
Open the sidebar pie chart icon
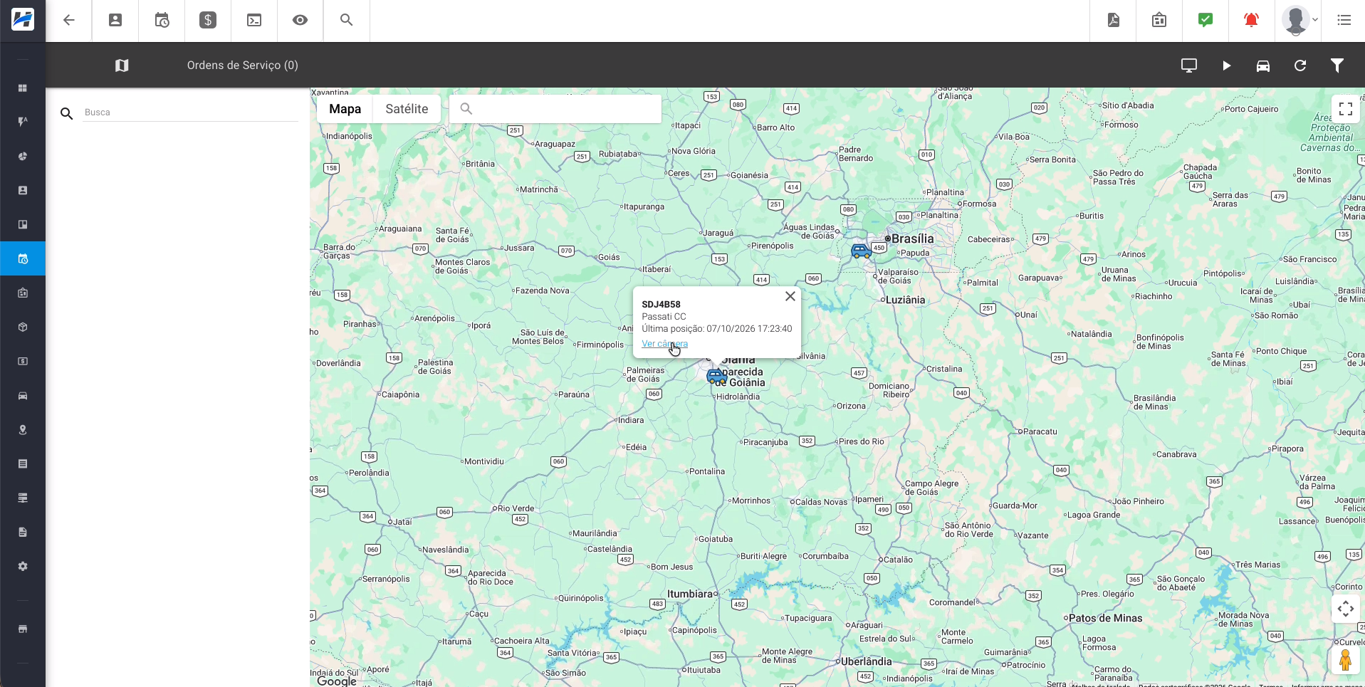click(x=23, y=157)
